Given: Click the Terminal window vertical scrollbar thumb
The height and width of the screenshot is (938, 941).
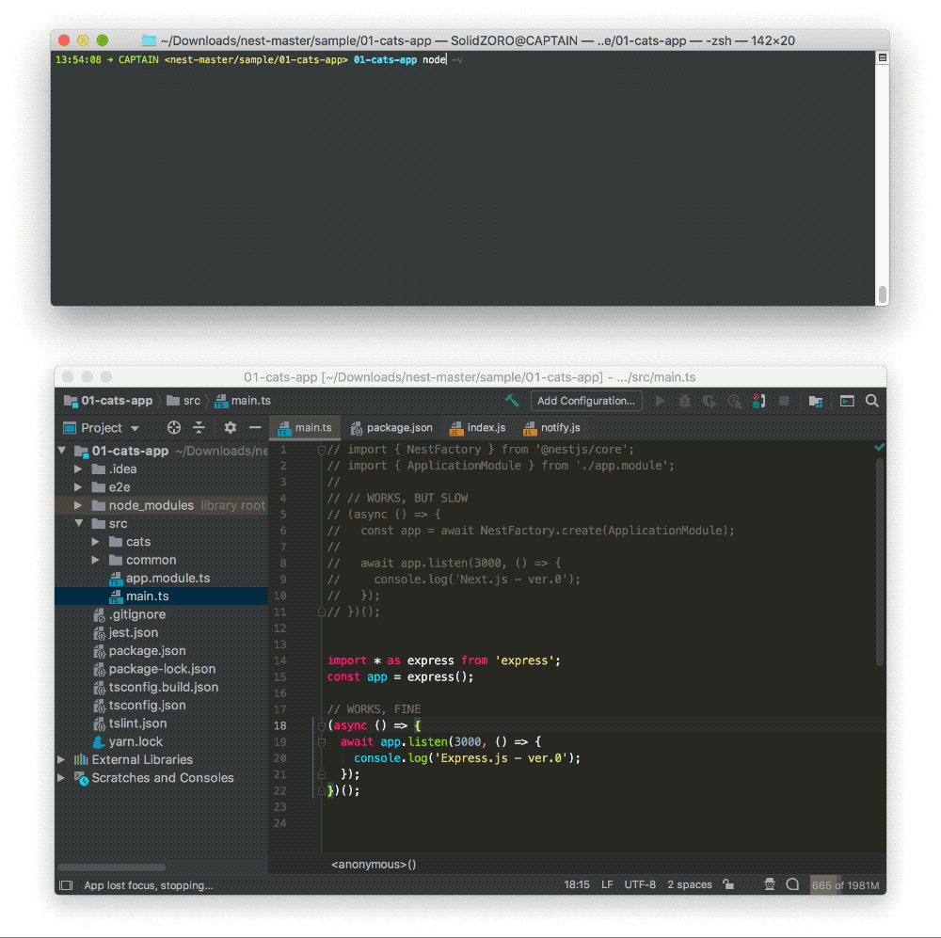Looking at the screenshot, I should [x=883, y=294].
